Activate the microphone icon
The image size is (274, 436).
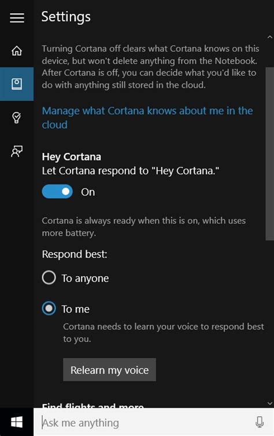click(x=260, y=422)
